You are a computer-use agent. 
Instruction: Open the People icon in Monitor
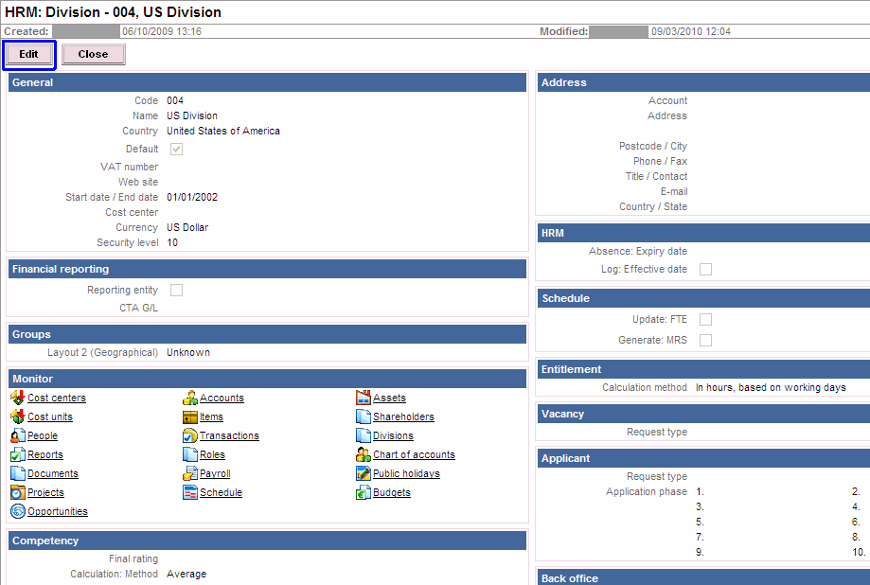click(x=17, y=435)
